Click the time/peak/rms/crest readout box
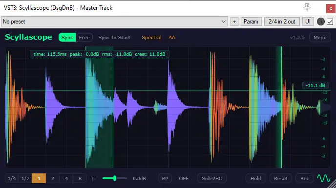 click(x=100, y=54)
